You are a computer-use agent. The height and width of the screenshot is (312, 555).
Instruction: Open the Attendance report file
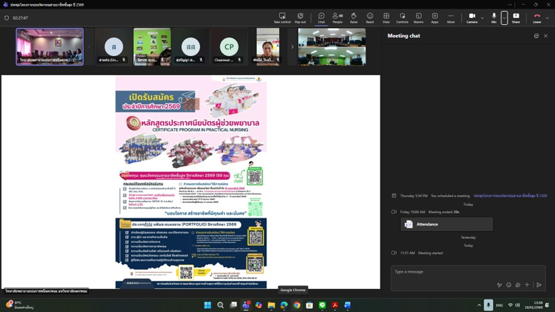tap(447, 224)
